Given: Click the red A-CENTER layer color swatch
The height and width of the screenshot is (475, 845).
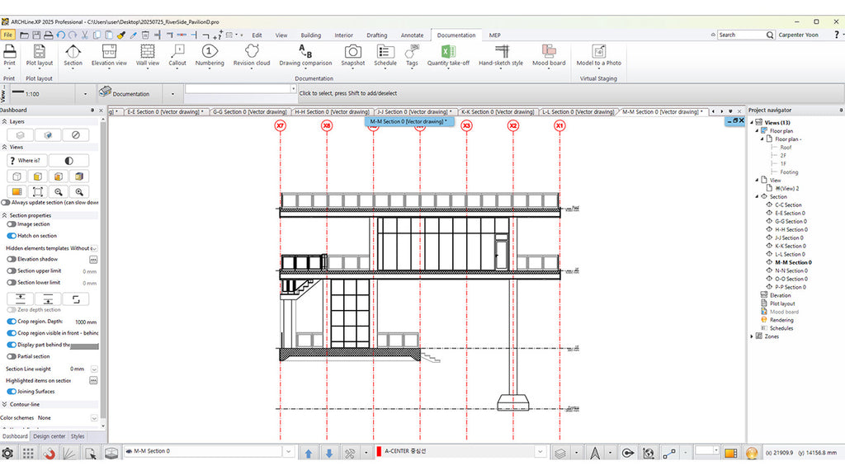Looking at the screenshot, I should pyautogui.click(x=379, y=451).
